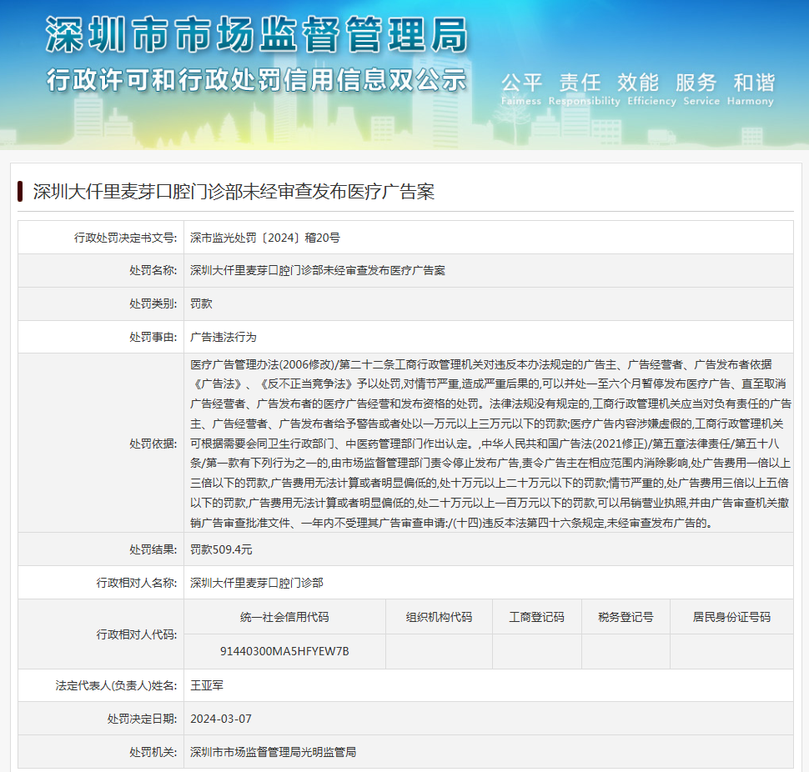The width and height of the screenshot is (809, 772).
Task: Click the 处罚类别 value 罚款
Action: (201, 304)
